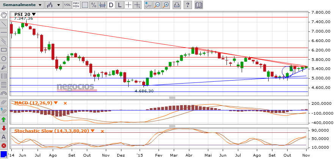
Task: Place a red down arrow marker
Action: (4, 128)
